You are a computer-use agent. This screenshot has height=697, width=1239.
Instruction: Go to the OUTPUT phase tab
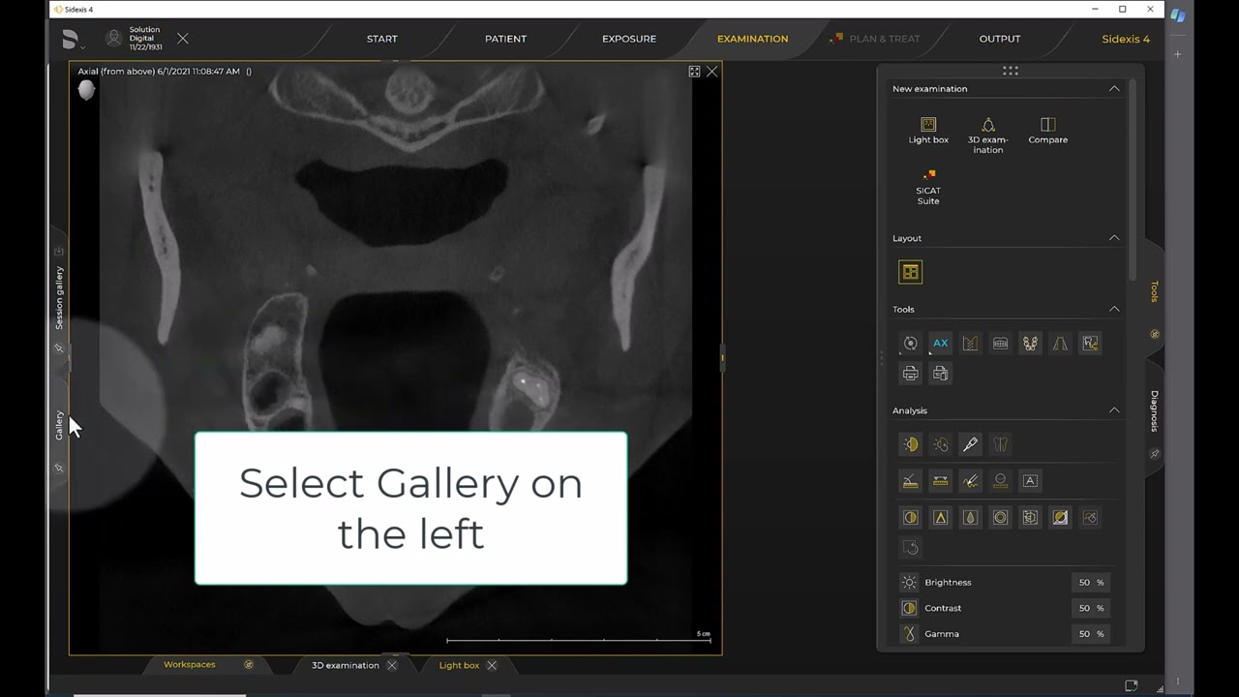[1000, 39]
